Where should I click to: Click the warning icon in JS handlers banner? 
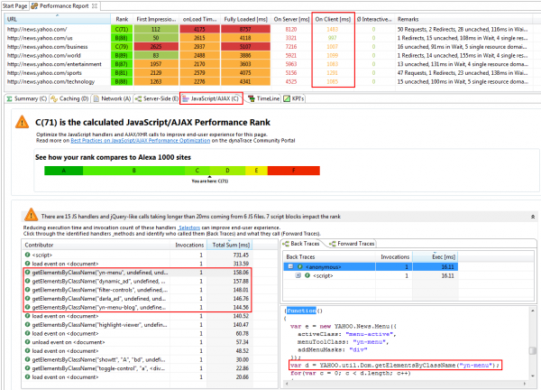[x=31, y=215]
